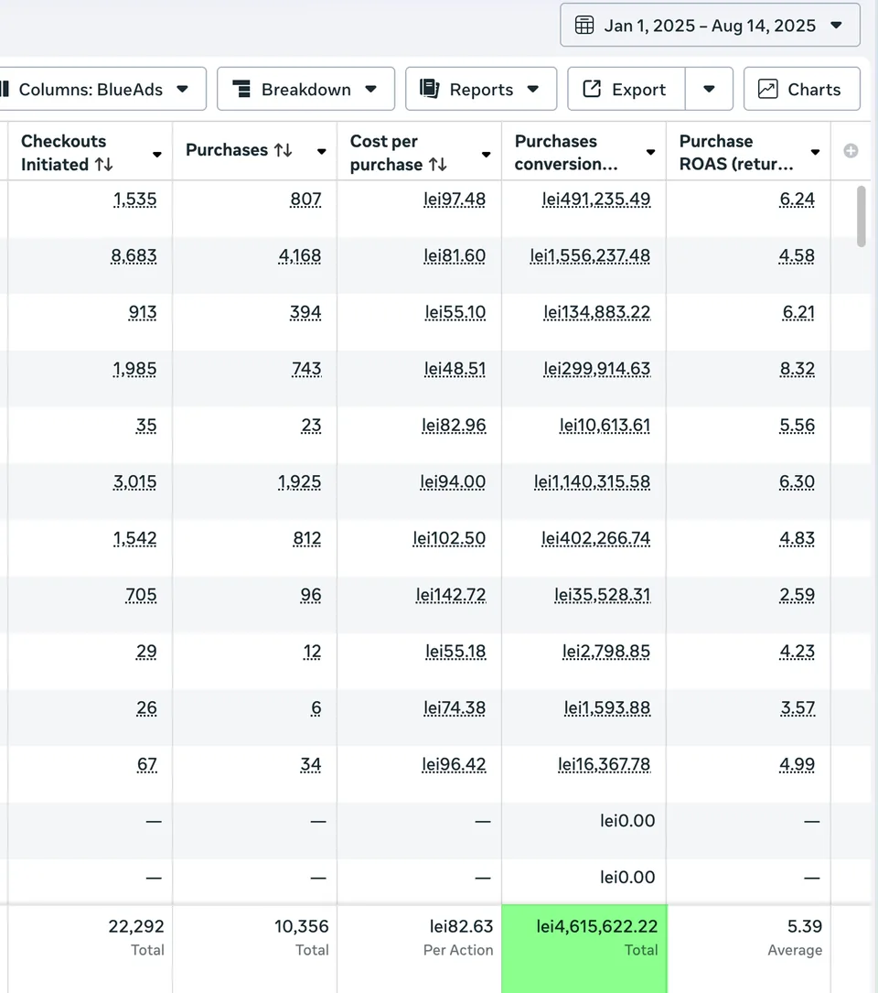
Task: Click the vertical scrollbar thumb on the table
Action: pos(861,216)
